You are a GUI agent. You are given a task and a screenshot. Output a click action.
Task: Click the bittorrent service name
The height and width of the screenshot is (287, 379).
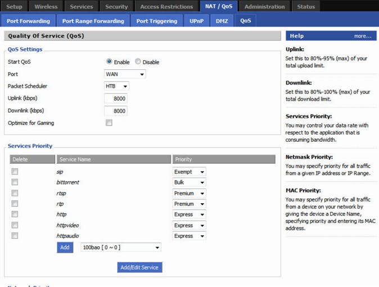click(x=67, y=182)
